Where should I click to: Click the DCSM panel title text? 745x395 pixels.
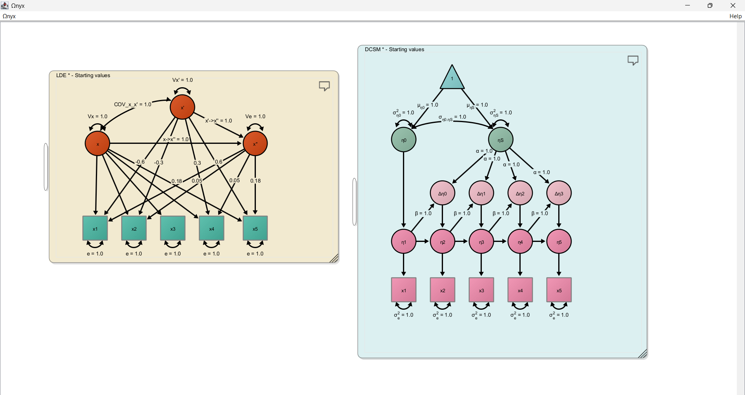click(394, 49)
